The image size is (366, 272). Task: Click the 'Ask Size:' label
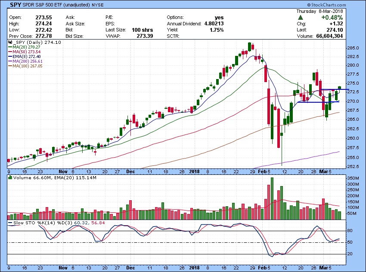pyautogui.click(x=75, y=24)
